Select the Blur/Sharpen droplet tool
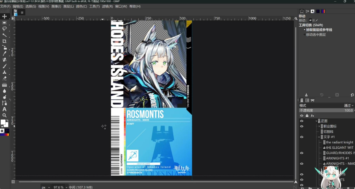Viewport: 355px width, 189px height. [4, 91]
